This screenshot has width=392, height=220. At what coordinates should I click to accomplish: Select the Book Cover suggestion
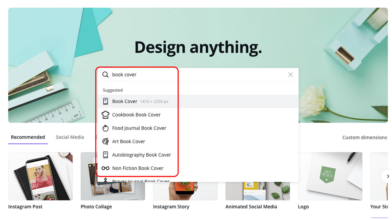pos(198,101)
